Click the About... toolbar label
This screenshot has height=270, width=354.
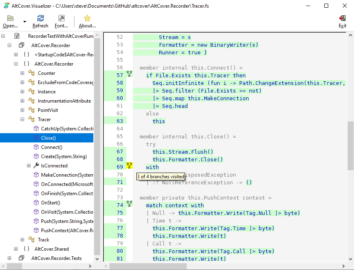87,26
